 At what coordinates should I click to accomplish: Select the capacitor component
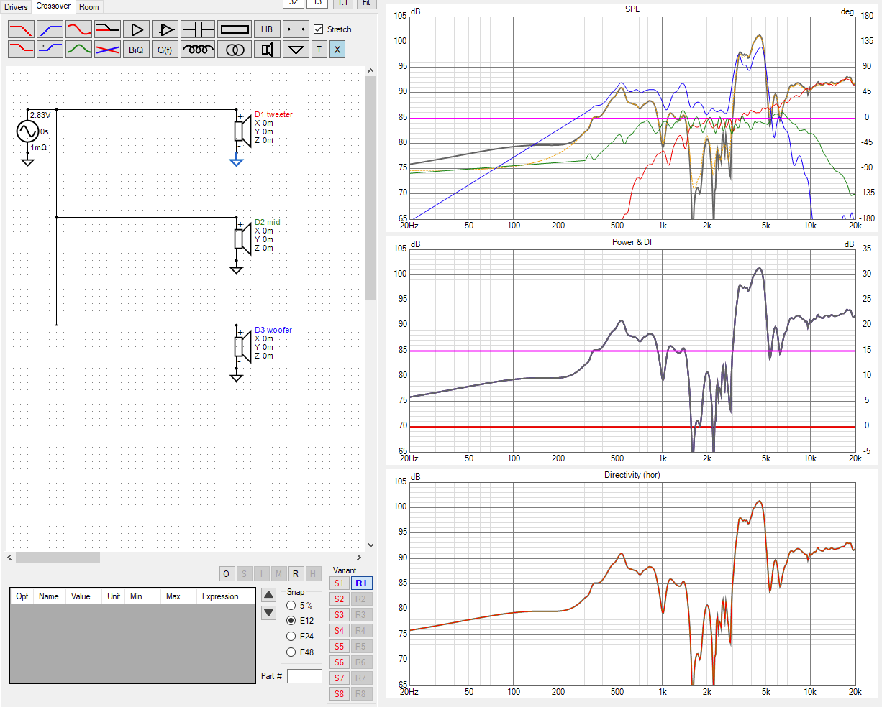point(198,29)
